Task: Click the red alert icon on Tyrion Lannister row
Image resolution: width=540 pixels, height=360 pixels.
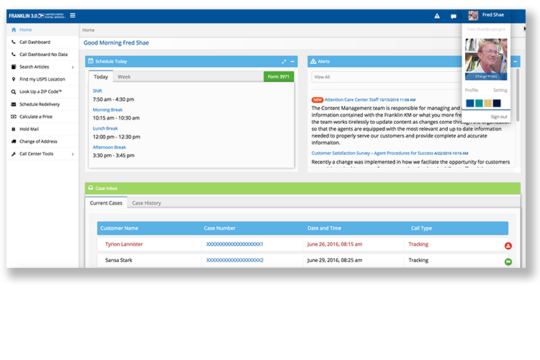Action: click(x=508, y=246)
